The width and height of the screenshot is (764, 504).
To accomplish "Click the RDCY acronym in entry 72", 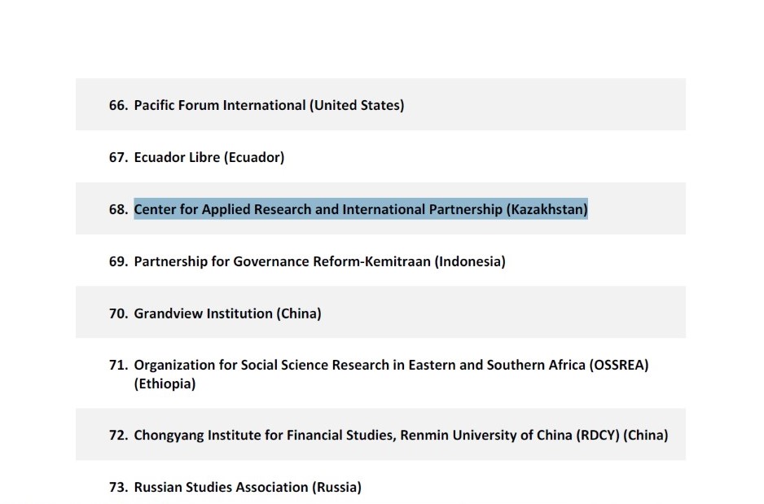I will pos(598,435).
